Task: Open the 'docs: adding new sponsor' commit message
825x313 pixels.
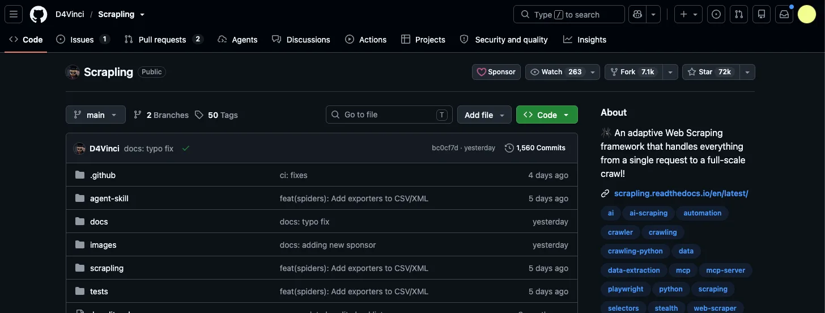Action: tap(328, 245)
